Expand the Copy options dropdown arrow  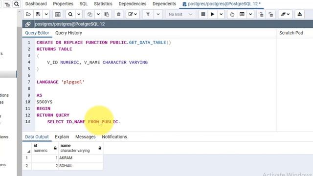click(x=98, y=14)
